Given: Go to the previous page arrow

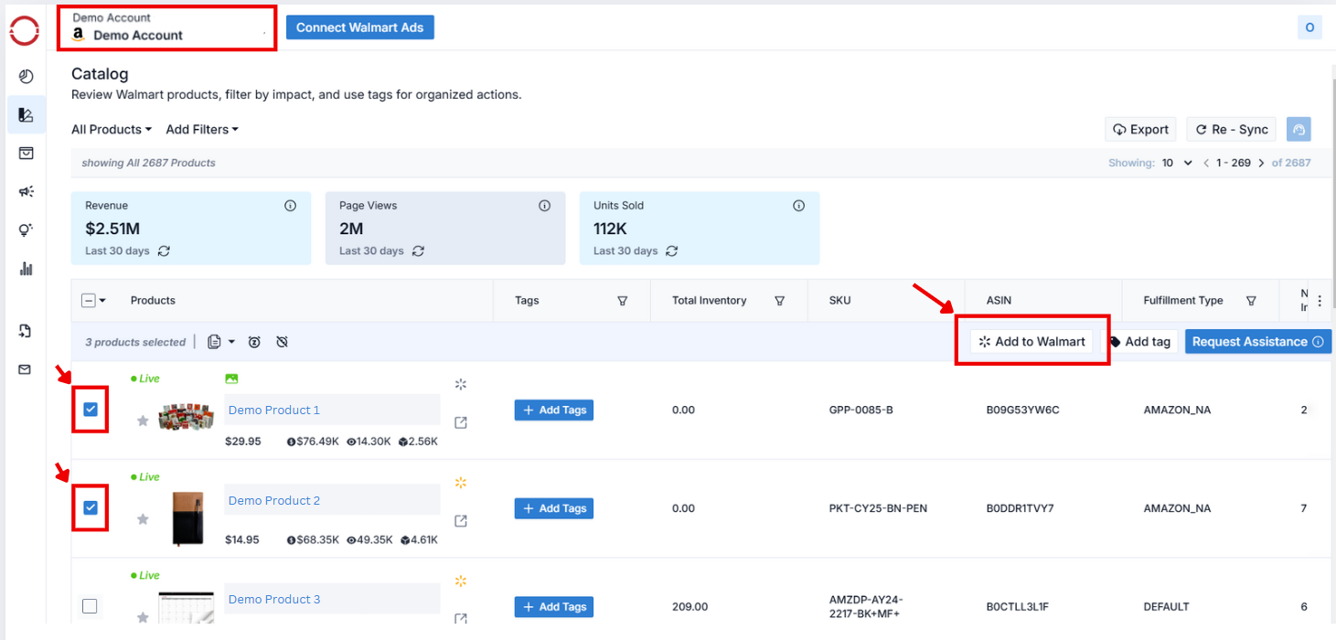Looking at the screenshot, I should coord(1206,163).
